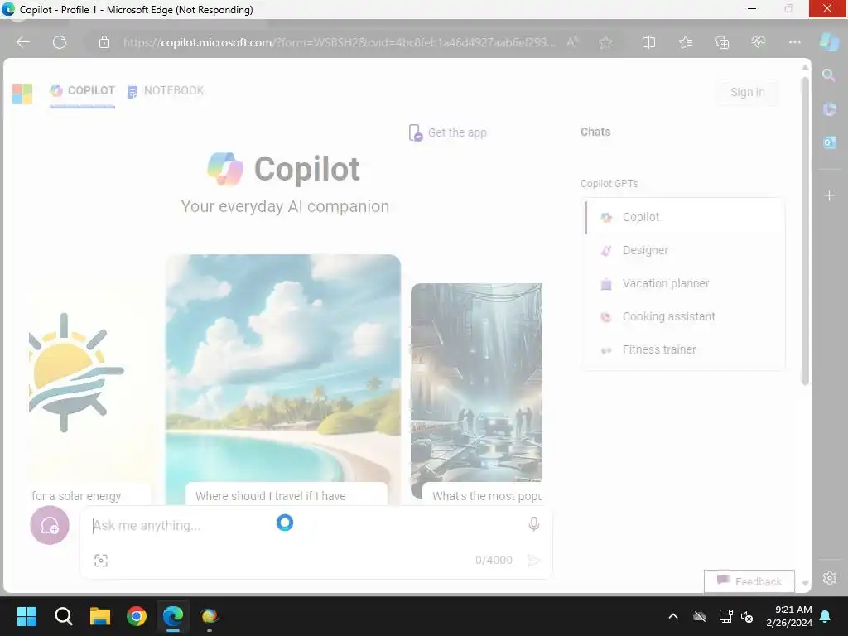
Task: Show hidden system tray icons
Action: point(672,616)
